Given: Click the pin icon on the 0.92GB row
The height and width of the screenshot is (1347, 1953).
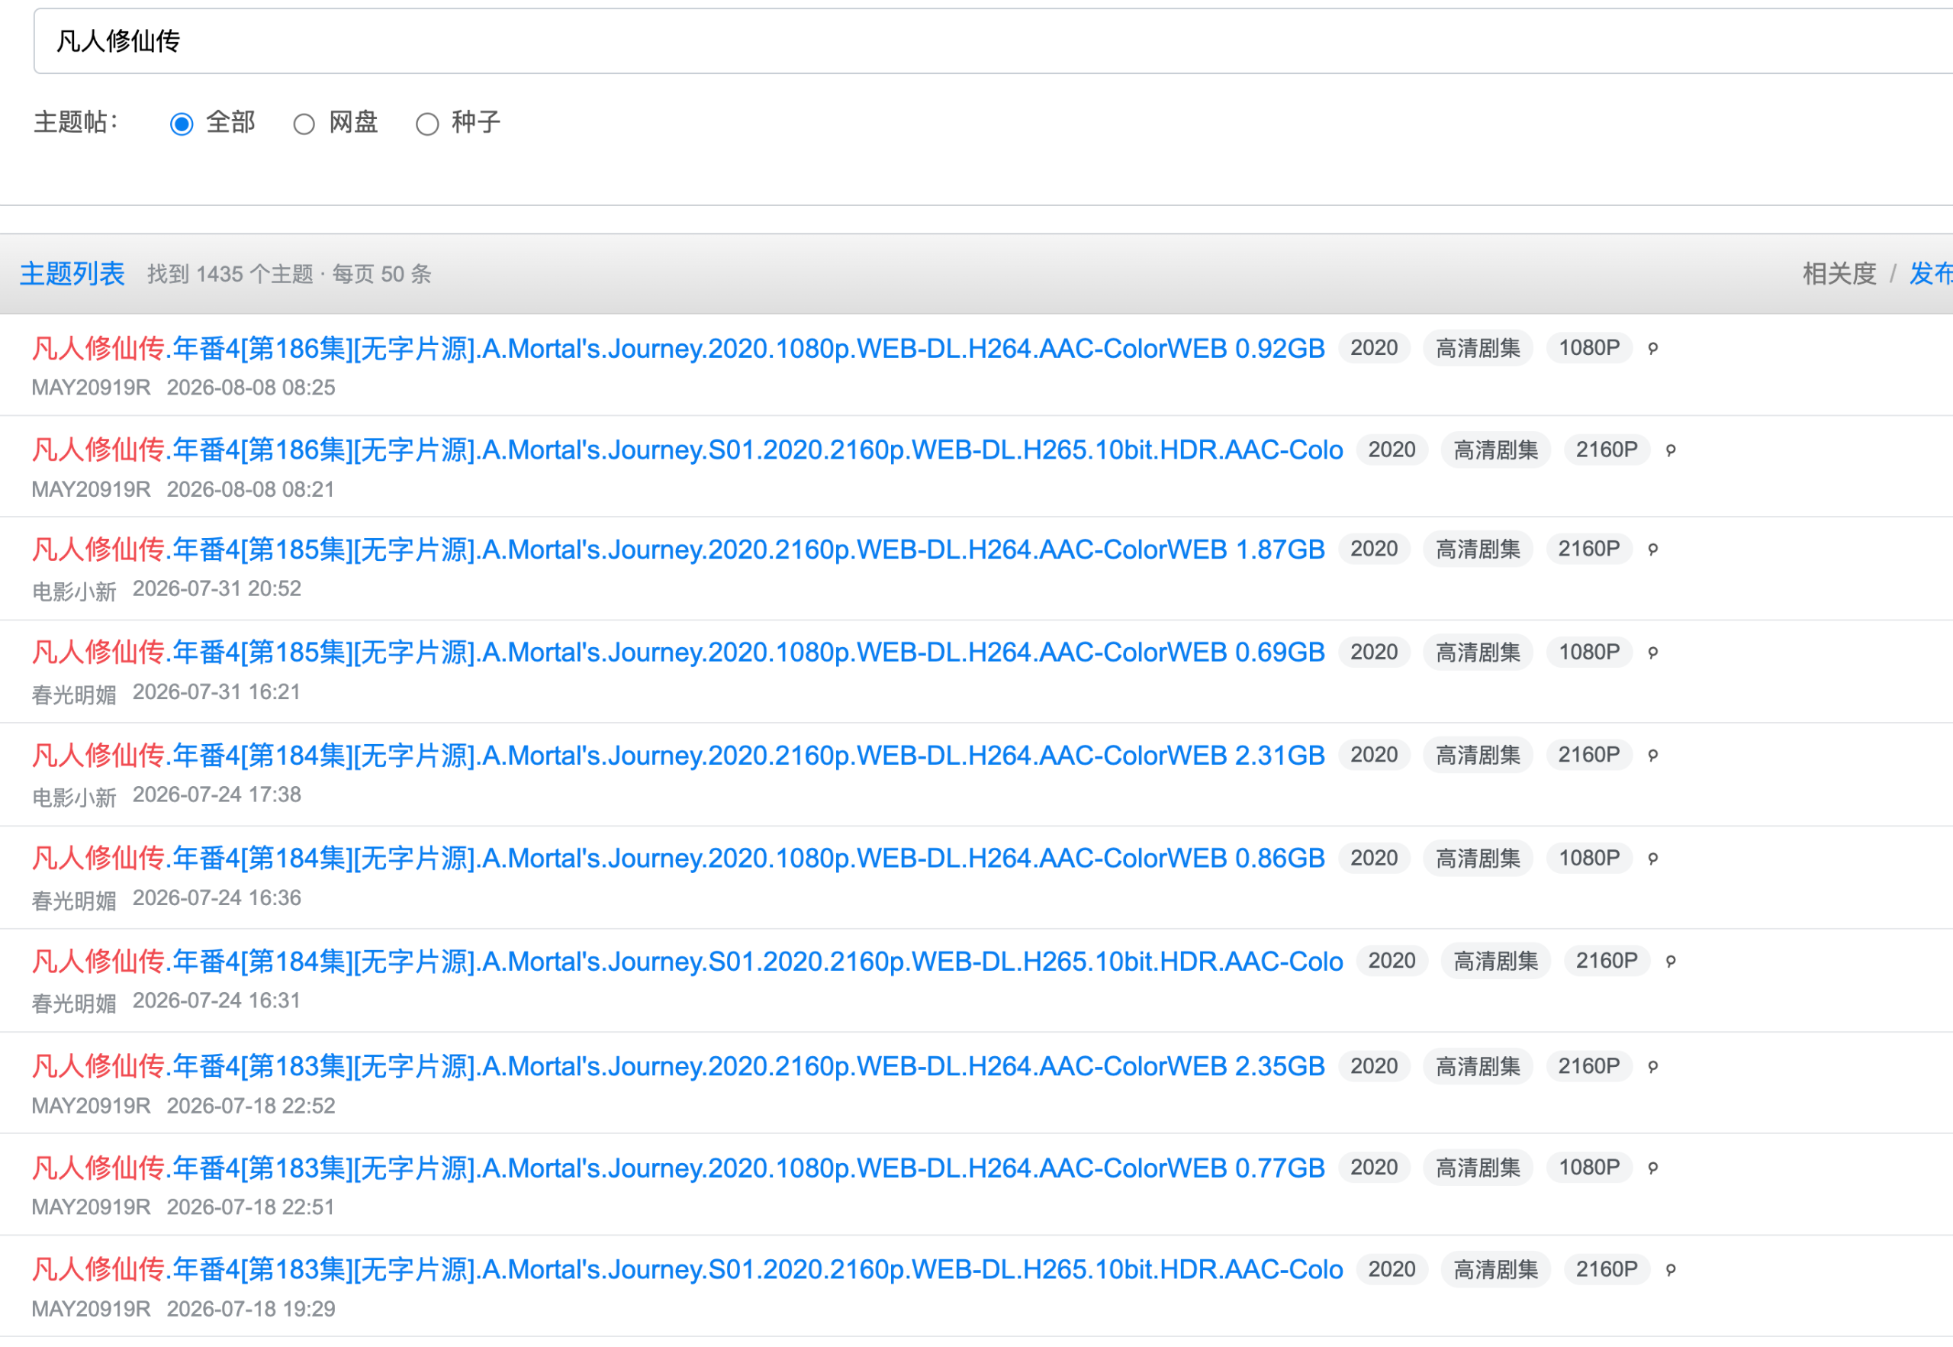Looking at the screenshot, I should point(1652,348).
